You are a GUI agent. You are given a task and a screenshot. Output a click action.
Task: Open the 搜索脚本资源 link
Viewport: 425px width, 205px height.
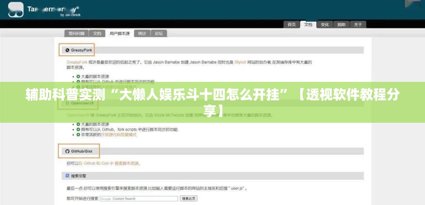[x=127, y=164]
